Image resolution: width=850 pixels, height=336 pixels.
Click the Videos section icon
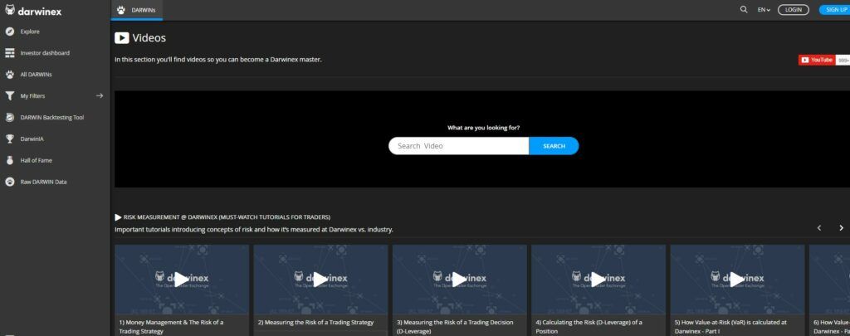click(x=121, y=38)
